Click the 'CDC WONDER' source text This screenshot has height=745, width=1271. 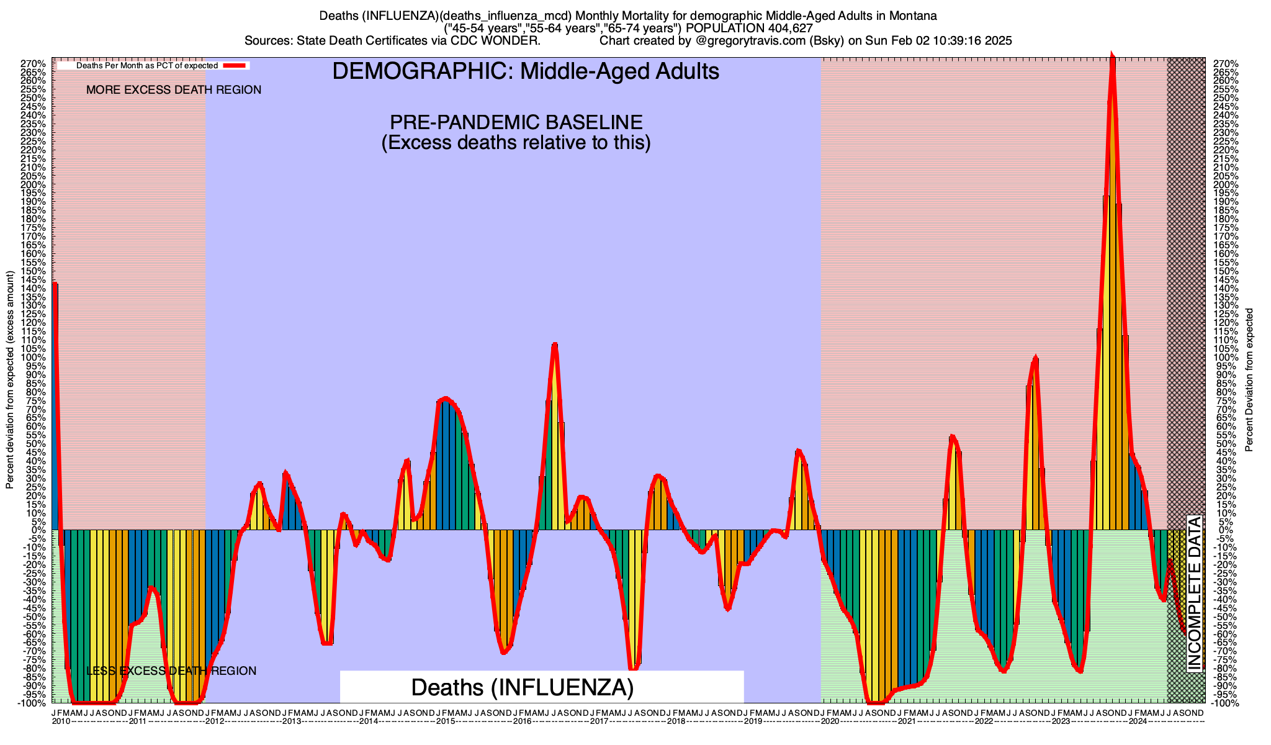[x=495, y=41]
